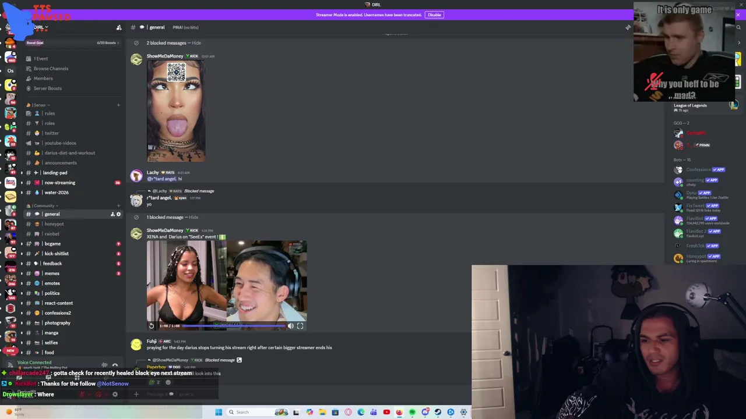The image size is (746, 419).
Task: Open the Confessions bot in member list
Action: click(x=702, y=170)
